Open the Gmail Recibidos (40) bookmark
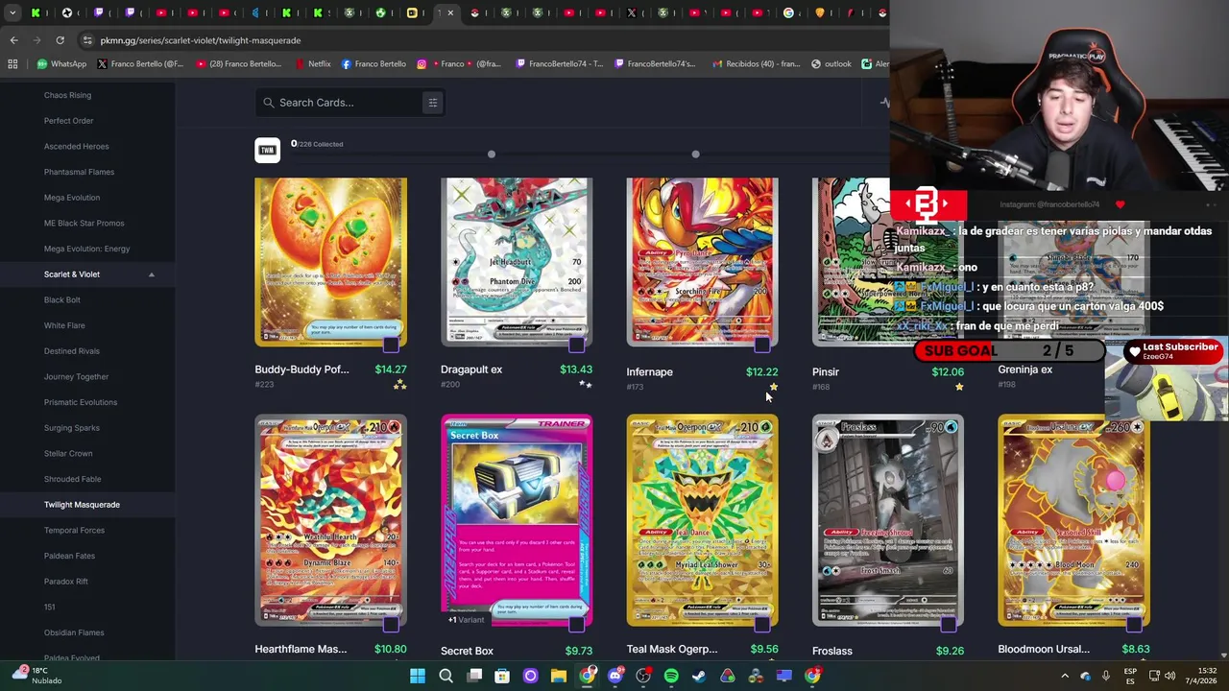1229x691 pixels. click(757, 64)
